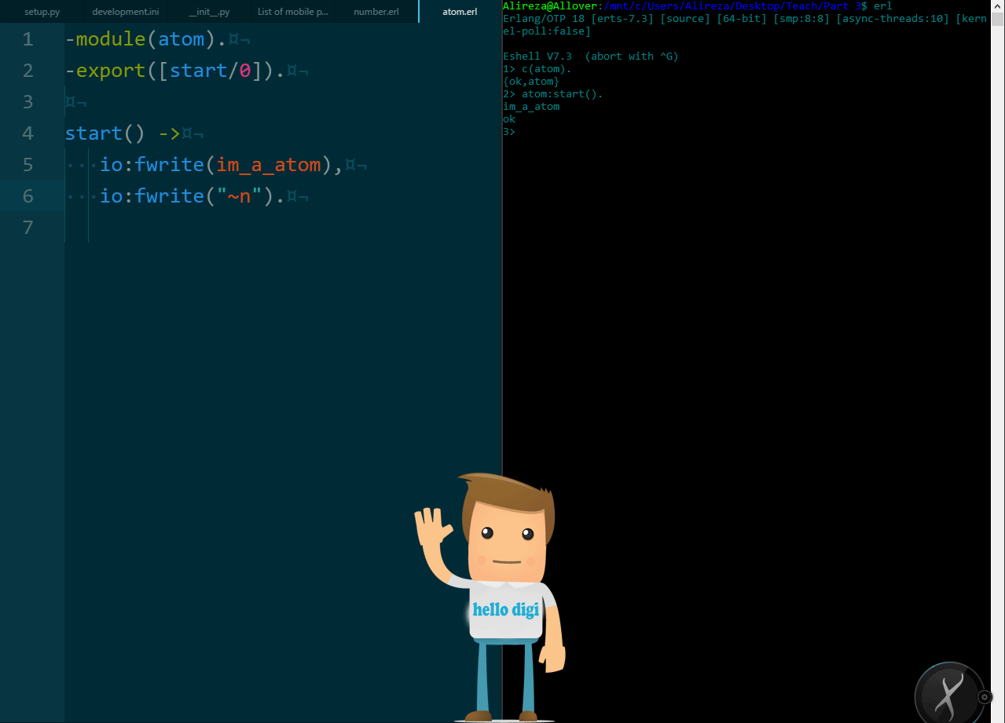Click line number 3 in gutter
This screenshot has height=723, width=1005.
point(28,102)
